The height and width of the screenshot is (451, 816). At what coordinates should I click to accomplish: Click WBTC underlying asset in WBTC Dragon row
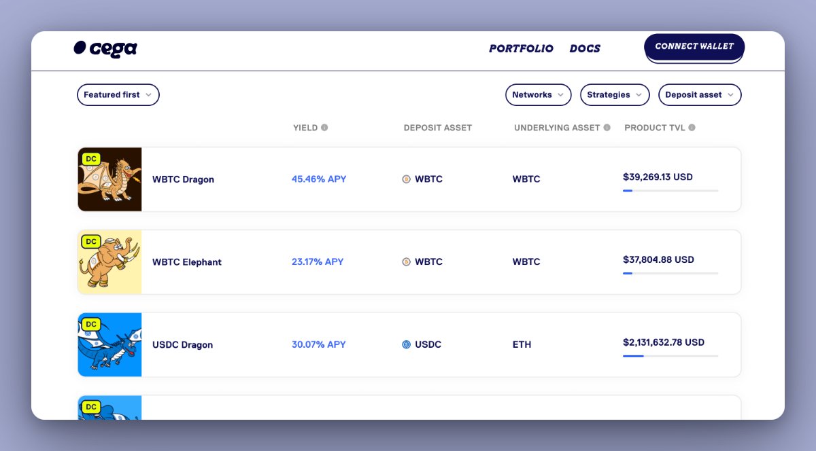526,179
